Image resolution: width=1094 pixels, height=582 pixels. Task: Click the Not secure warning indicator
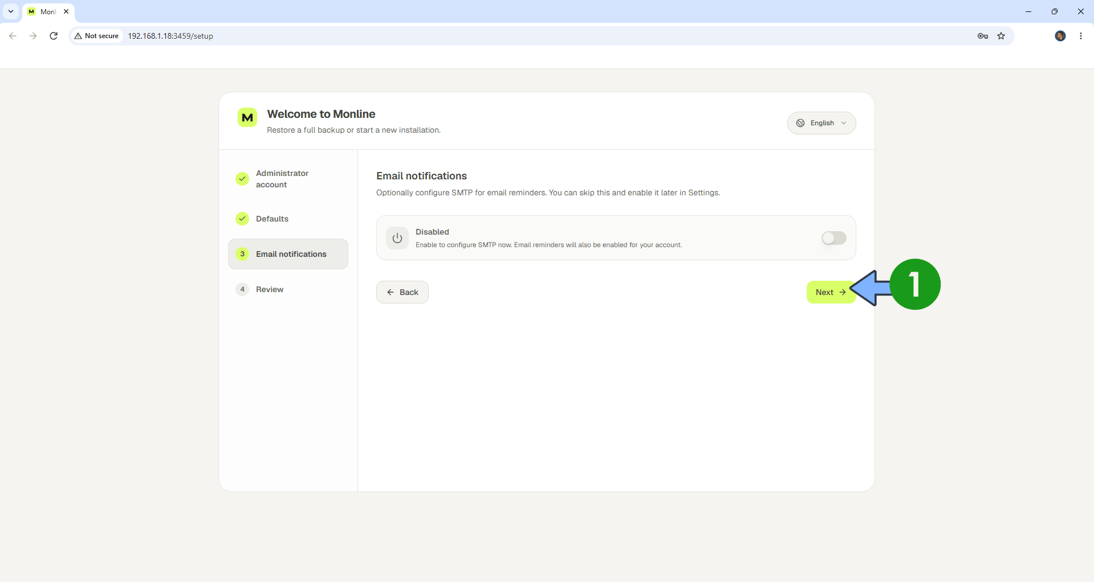96,36
